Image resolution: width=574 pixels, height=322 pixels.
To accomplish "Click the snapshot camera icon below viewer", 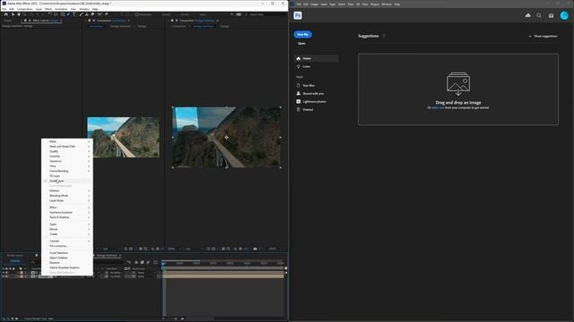I will (255, 249).
